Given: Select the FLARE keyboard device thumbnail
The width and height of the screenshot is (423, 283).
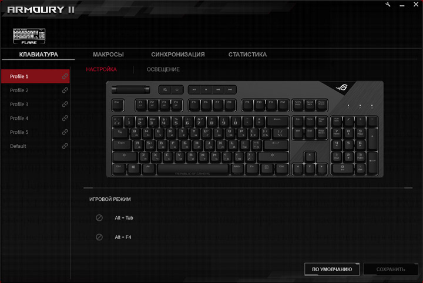Looking at the screenshot, I should click(x=29, y=36).
